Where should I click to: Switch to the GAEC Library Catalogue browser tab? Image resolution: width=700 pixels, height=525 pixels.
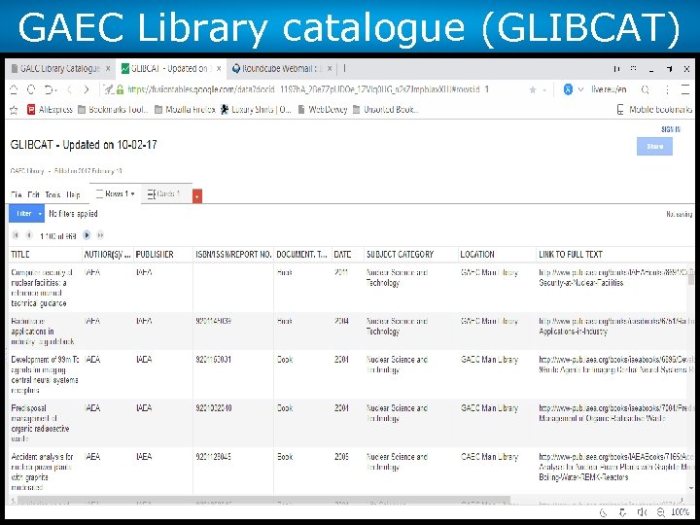[60, 69]
